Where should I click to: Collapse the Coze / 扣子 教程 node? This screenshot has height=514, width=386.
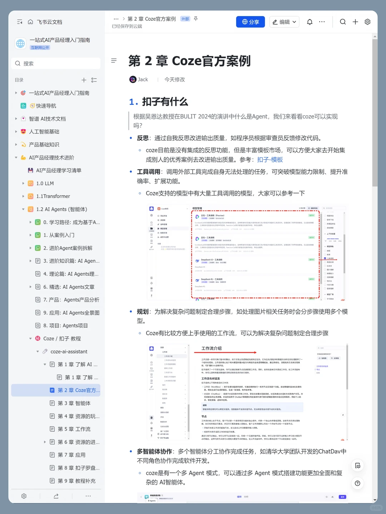pyautogui.click(x=30, y=338)
